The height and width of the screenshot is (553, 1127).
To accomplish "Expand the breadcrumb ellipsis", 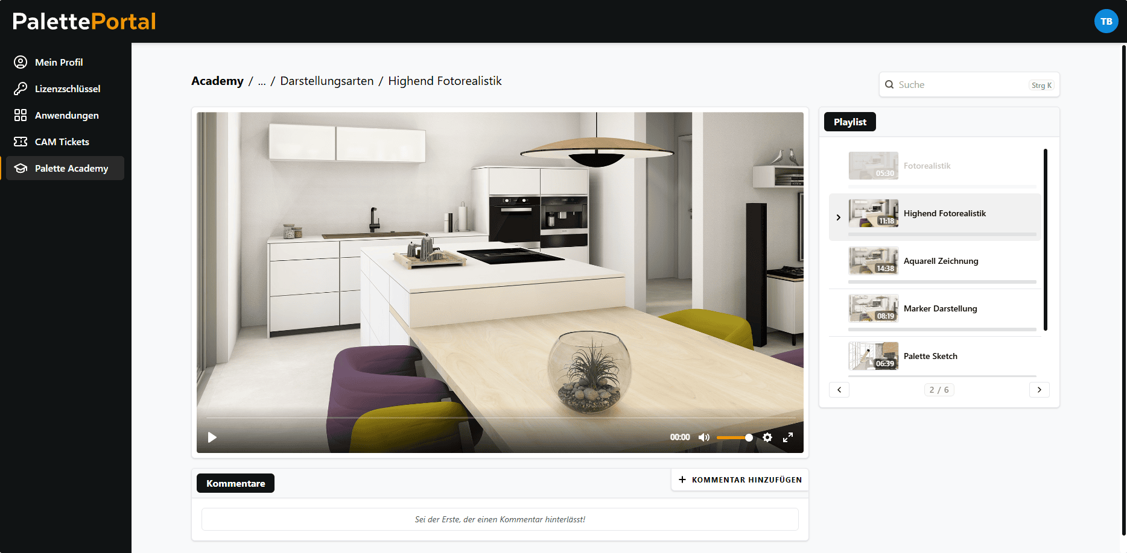I will pos(262,81).
